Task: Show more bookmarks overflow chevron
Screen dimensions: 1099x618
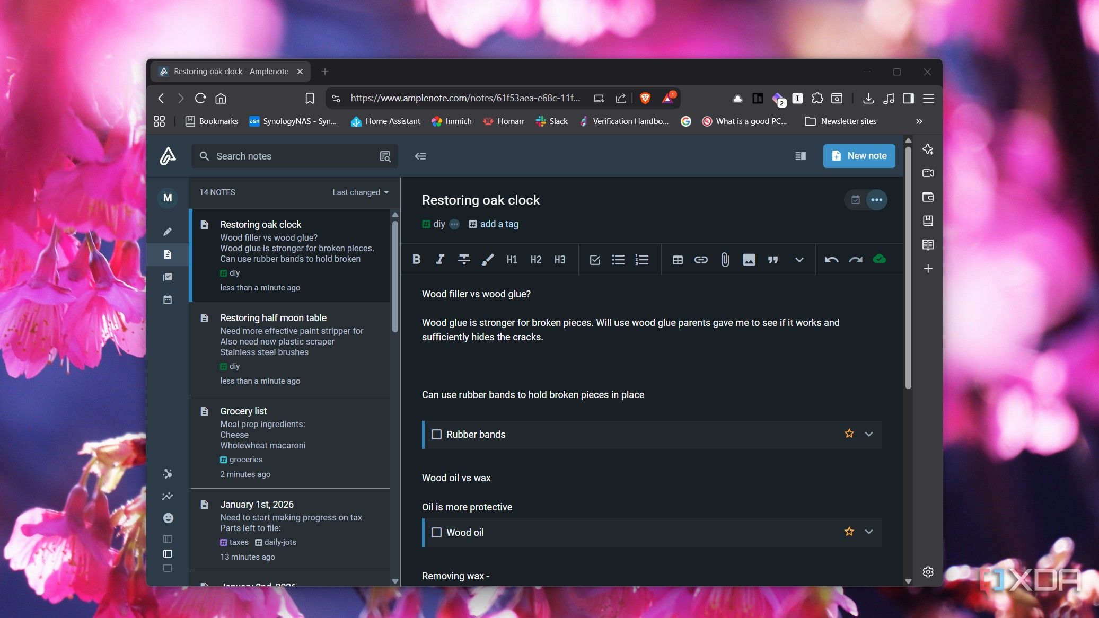Action: point(919,121)
